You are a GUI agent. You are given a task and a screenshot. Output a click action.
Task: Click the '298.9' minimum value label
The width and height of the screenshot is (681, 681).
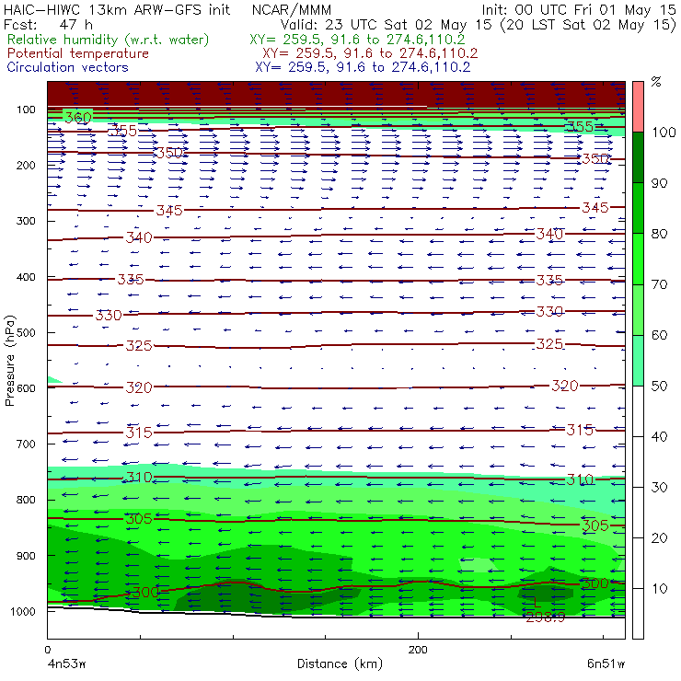pyautogui.click(x=546, y=618)
